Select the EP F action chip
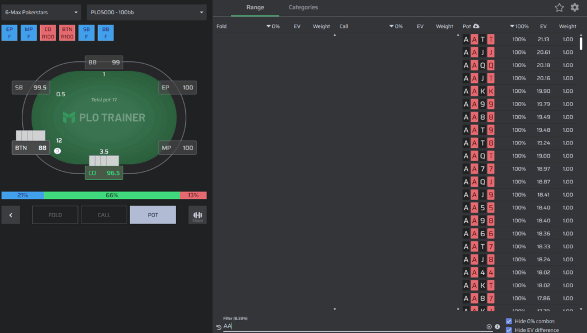This screenshot has width=587, height=333. point(9,33)
